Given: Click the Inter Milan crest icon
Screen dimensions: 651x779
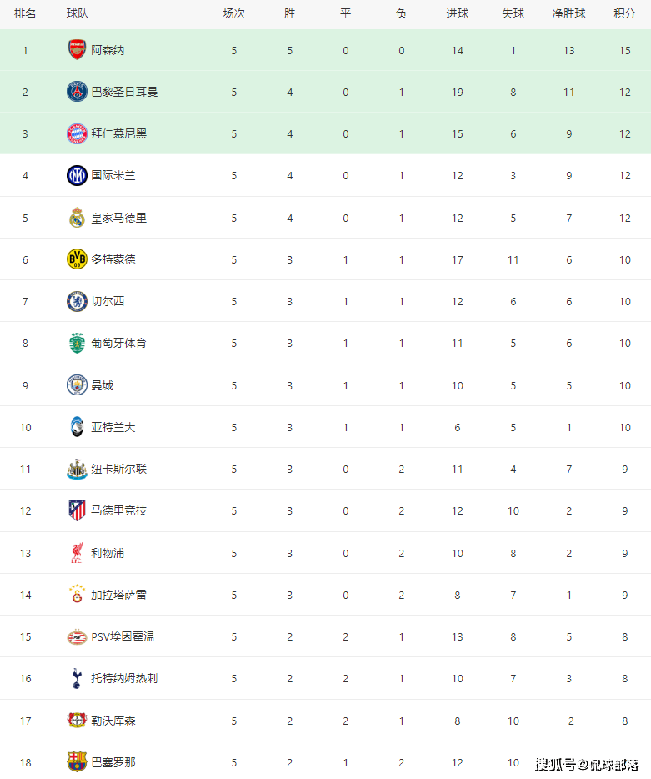Looking at the screenshot, I should click(x=77, y=175).
